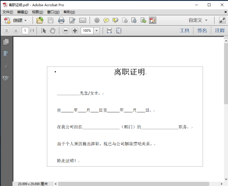Click the 在我公司担任 text

(x=70, y=127)
